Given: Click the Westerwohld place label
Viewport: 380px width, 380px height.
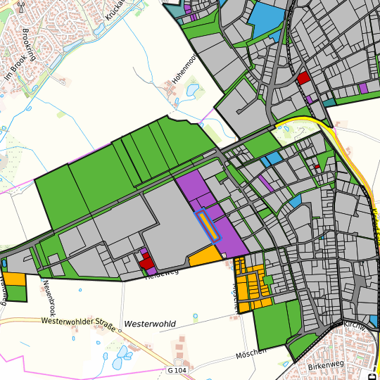Looking at the screenshot, I should [x=150, y=324].
